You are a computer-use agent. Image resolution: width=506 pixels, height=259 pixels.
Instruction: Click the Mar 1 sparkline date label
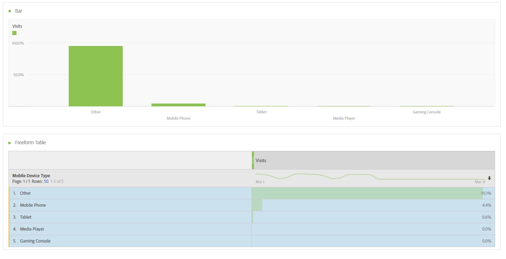[x=260, y=182]
